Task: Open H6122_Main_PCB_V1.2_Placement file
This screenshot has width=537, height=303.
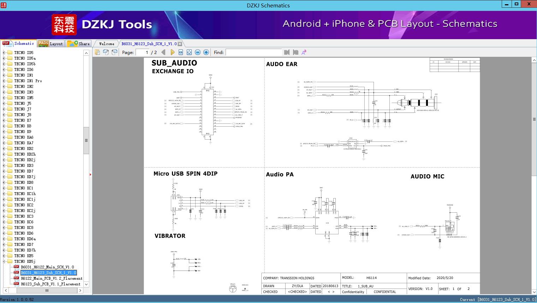Action: pos(52,278)
